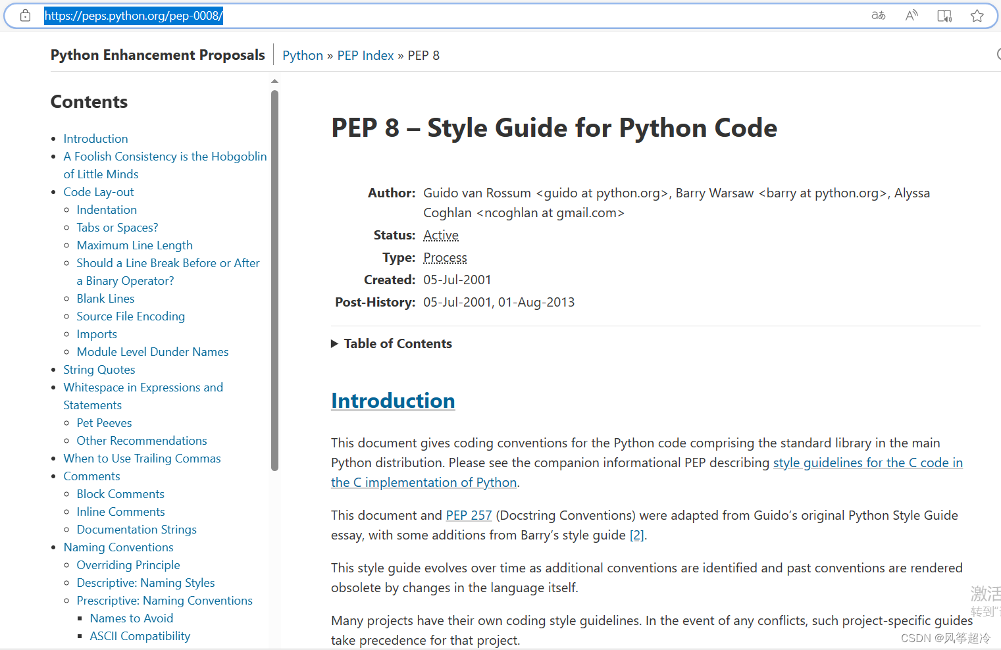
Task: Jump to Code Lay-out section
Action: (99, 192)
